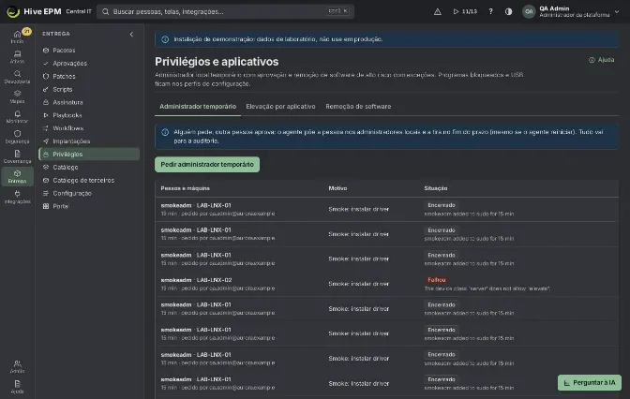
Task: Open the Monitorar bell icon
Action: coord(17,117)
